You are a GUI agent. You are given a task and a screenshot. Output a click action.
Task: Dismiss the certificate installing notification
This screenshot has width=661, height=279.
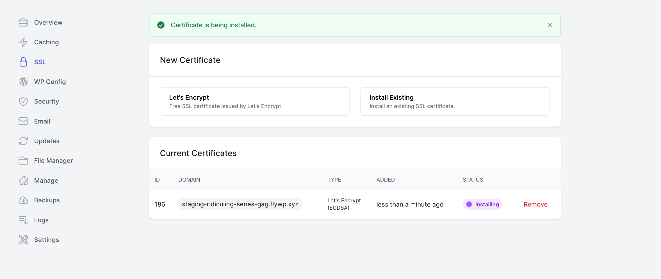tap(550, 25)
